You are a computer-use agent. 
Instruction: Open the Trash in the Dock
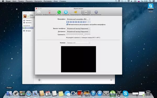[148, 93]
